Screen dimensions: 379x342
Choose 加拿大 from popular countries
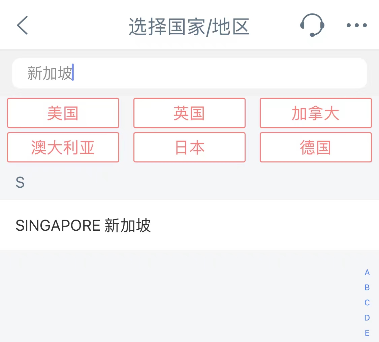pyautogui.click(x=316, y=113)
